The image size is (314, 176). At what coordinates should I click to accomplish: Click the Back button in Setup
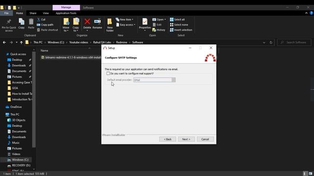tap(168, 139)
